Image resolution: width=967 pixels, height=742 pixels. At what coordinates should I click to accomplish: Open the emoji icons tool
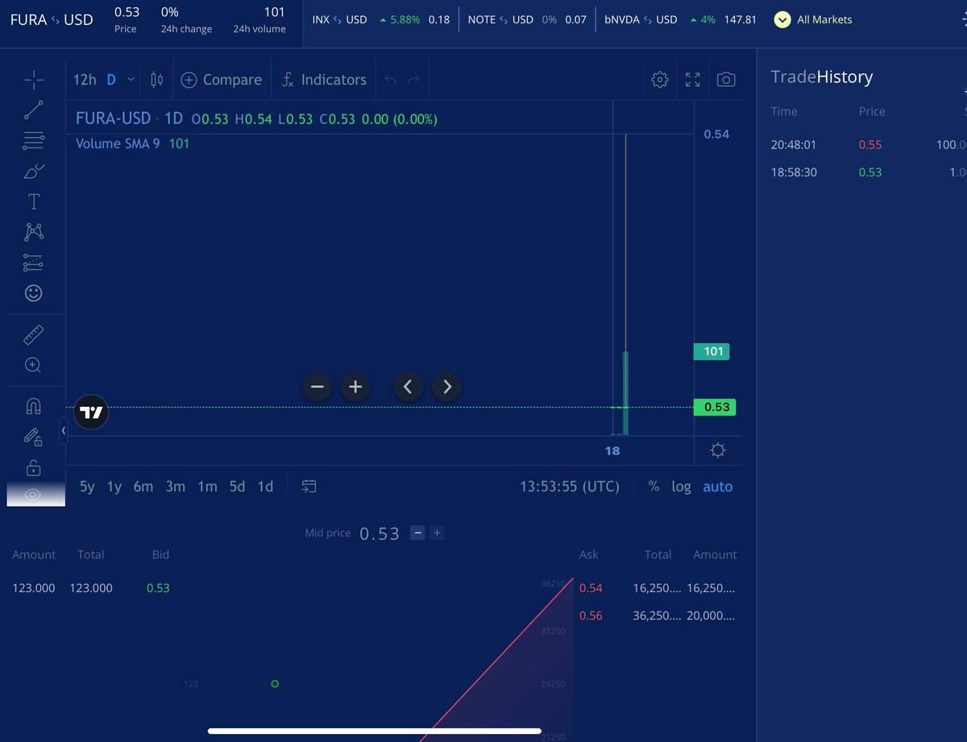point(33,293)
